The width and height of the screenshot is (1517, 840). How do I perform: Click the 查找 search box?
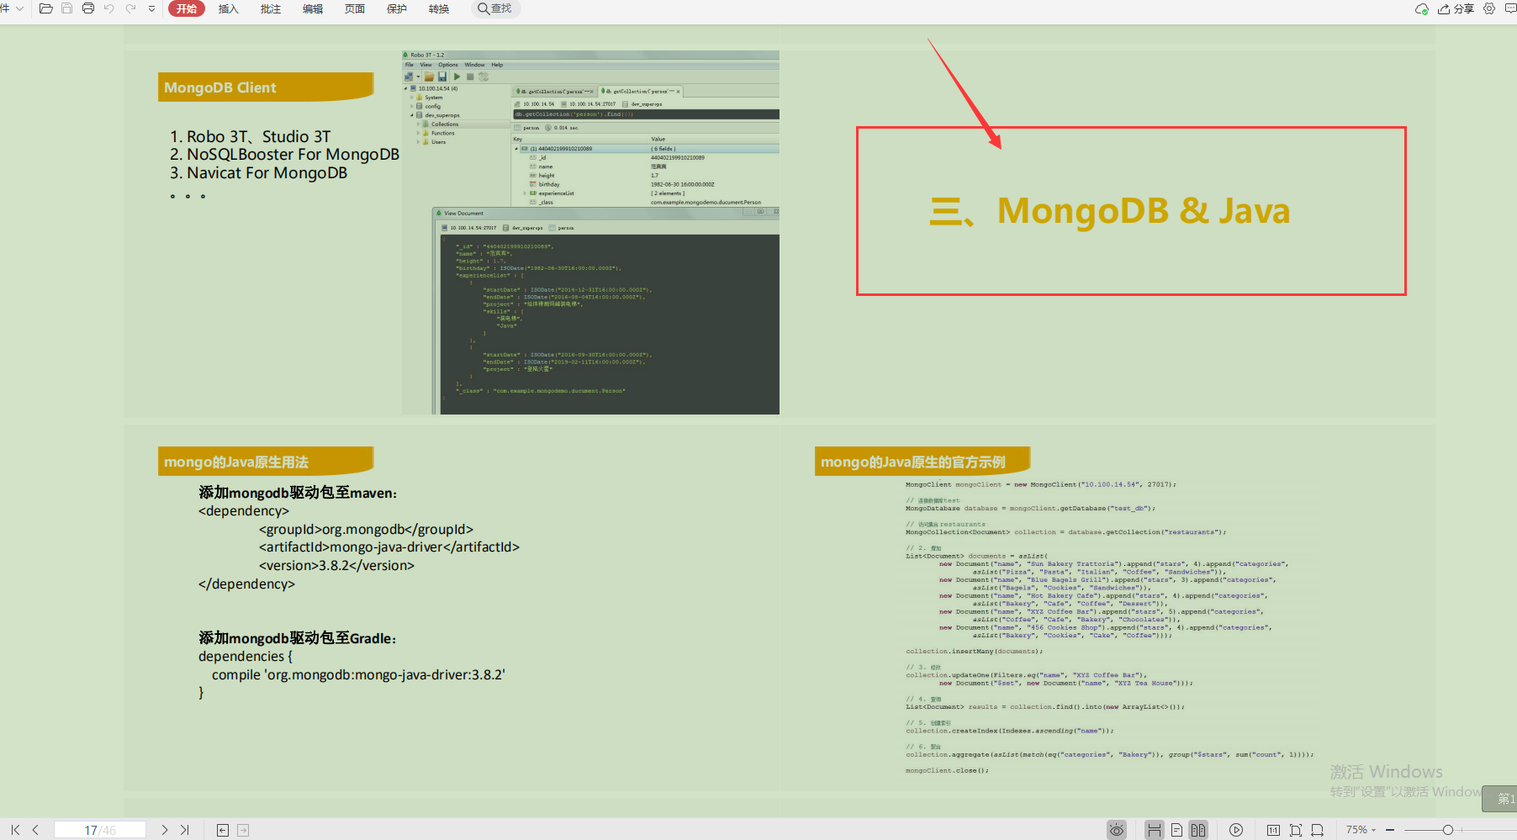tap(494, 8)
